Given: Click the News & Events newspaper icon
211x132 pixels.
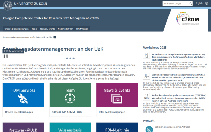Looking at the screenshot, I should [117, 99].
